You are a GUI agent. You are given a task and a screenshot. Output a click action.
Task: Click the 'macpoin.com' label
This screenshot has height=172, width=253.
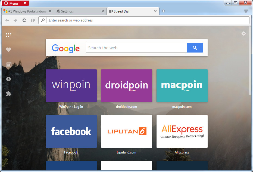click(182, 107)
